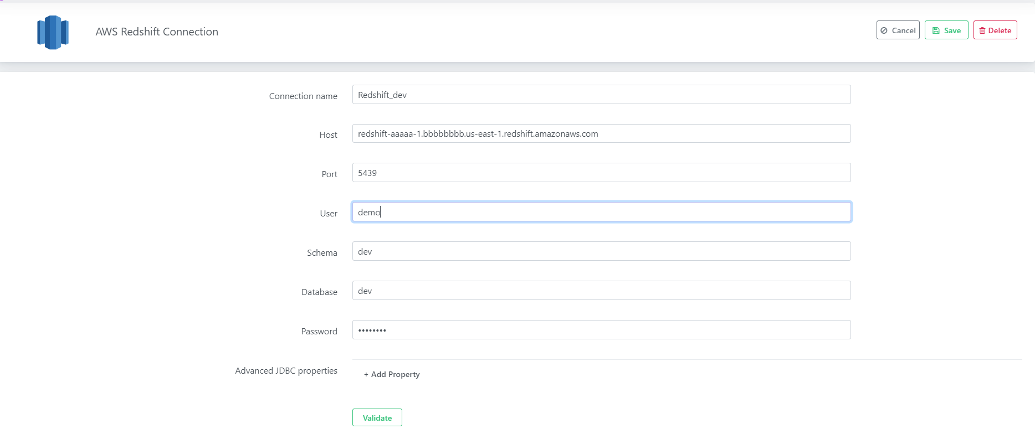Image resolution: width=1035 pixels, height=434 pixels.
Task: Click the Schema label
Action: (322, 252)
